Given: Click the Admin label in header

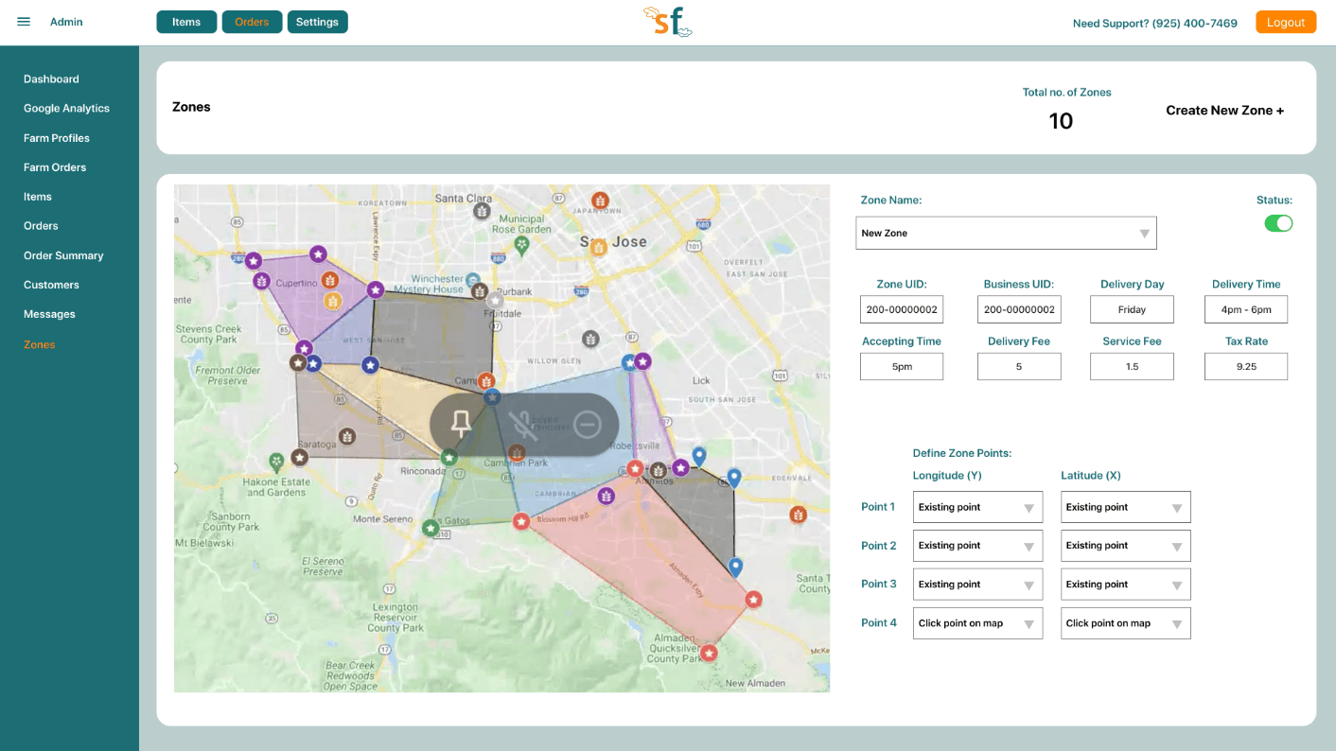Looking at the screenshot, I should tap(66, 22).
